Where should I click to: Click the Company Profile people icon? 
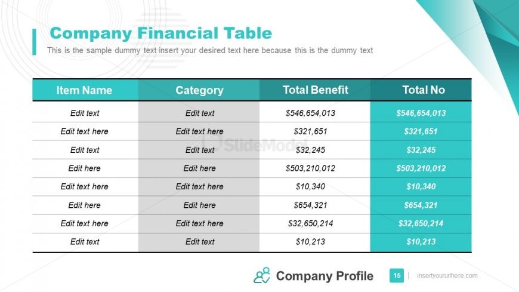[262, 275]
